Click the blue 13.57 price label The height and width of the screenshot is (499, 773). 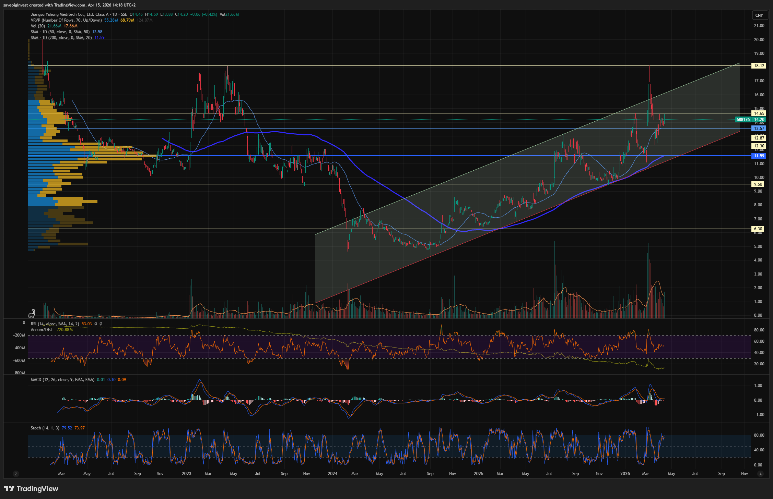pos(758,129)
